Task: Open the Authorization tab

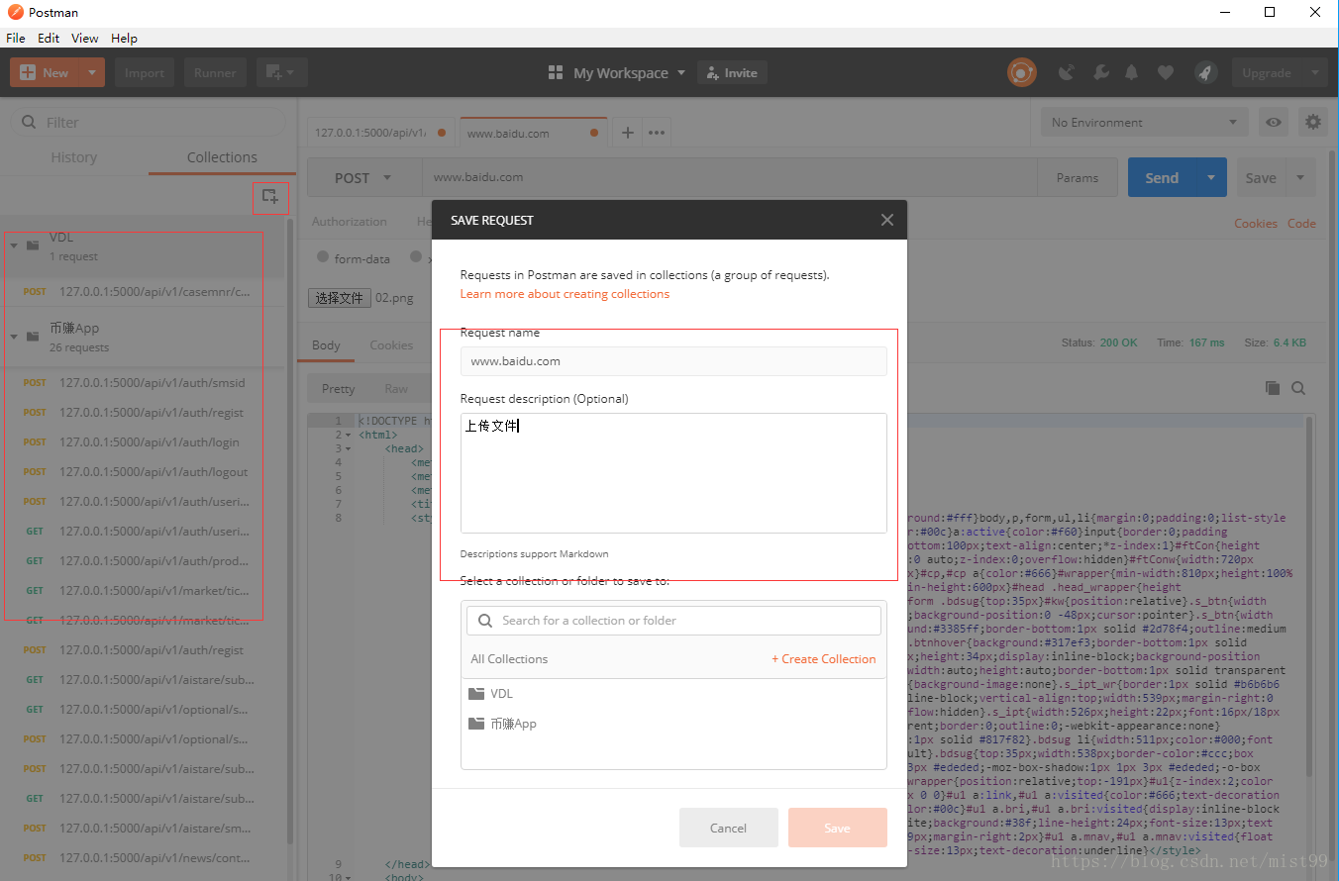Action: coord(350,222)
